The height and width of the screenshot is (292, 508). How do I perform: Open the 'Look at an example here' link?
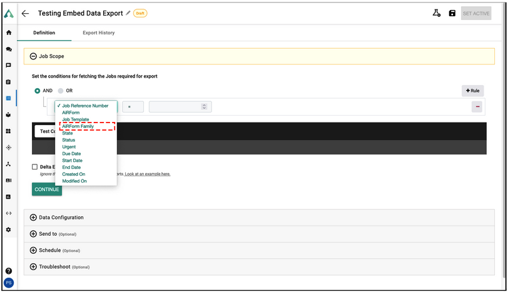(148, 174)
